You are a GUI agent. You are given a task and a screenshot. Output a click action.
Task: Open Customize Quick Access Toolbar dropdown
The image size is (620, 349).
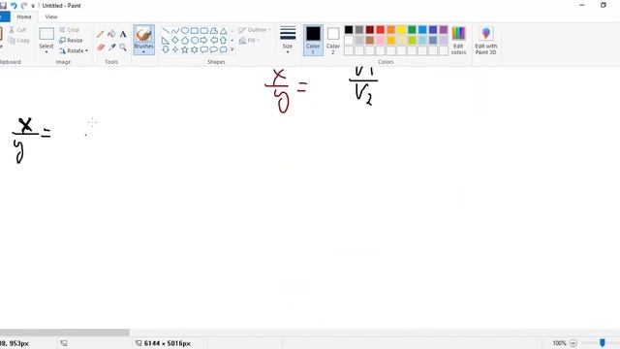point(33,6)
